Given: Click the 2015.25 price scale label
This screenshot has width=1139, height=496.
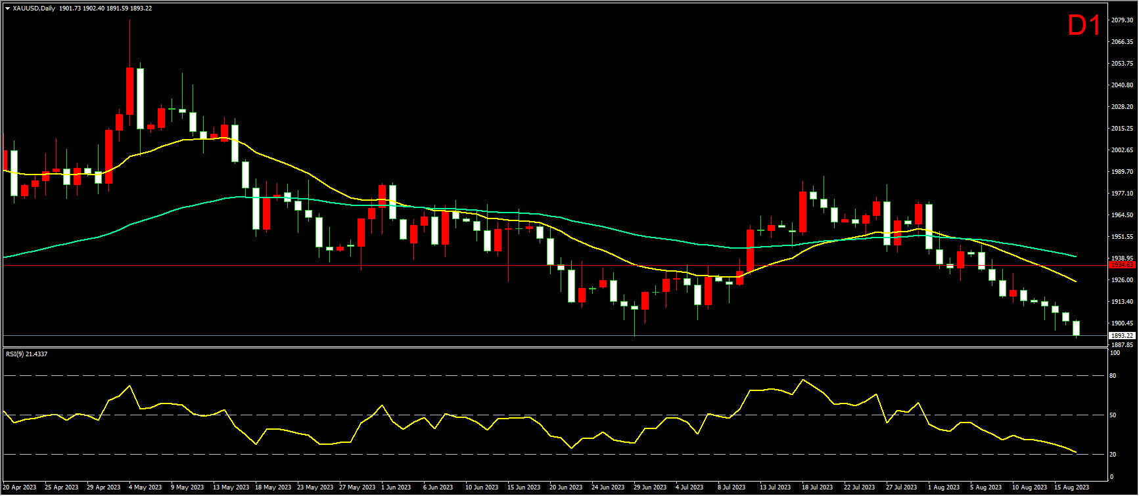Looking at the screenshot, I should click(x=1122, y=129).
